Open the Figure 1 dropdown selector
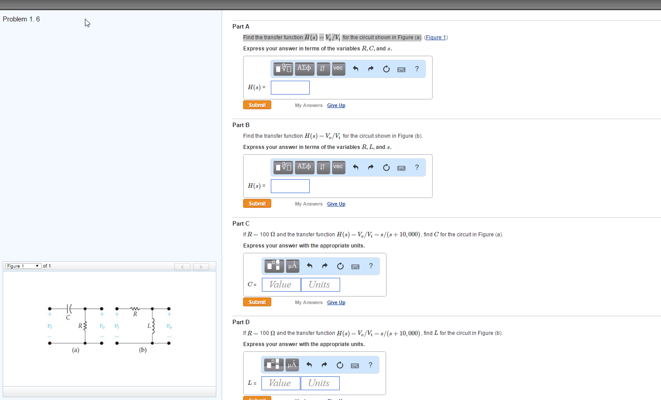The image size is (661, 400). 22,266
